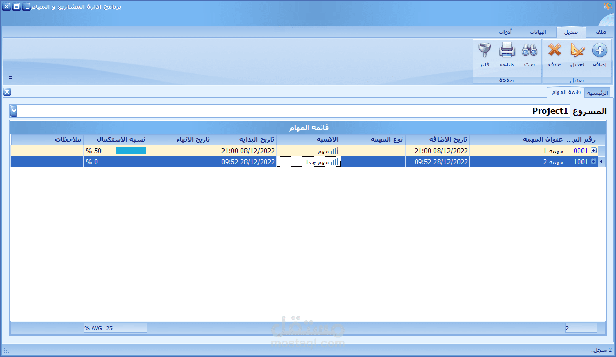Click added date 21:00 08/12/2022 cell

(x=437, y=151)
